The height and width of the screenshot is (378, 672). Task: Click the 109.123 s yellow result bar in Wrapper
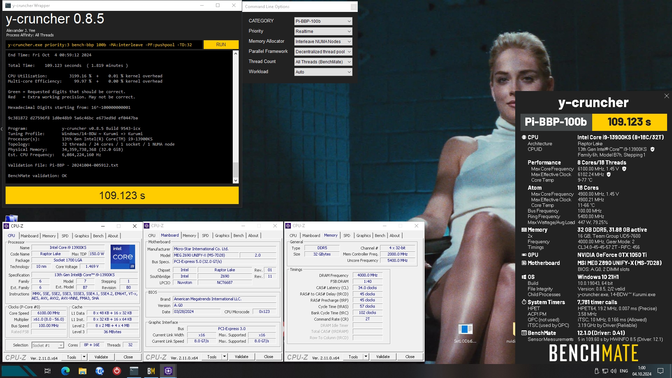122,195
